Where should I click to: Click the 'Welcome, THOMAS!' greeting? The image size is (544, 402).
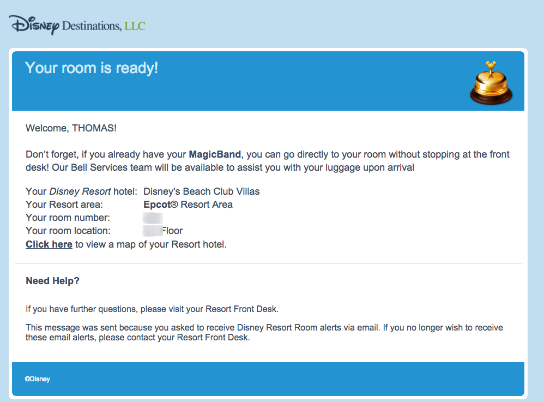click(71, 128)
